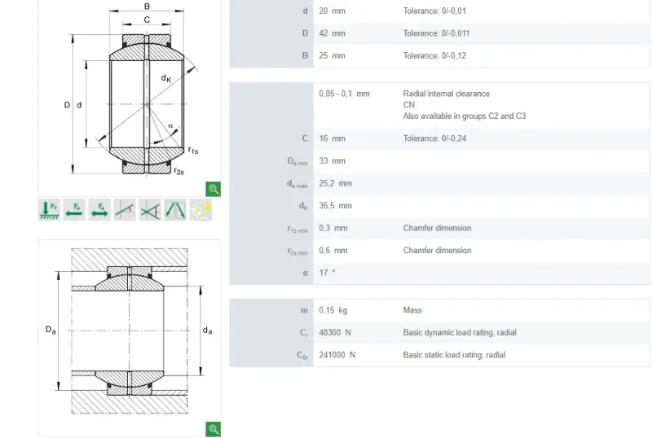The height and width of the screenshot is (438, 652).
Task: Open the bearing cross-section drawing with B, C dimensions
Action: pos(130,91)
